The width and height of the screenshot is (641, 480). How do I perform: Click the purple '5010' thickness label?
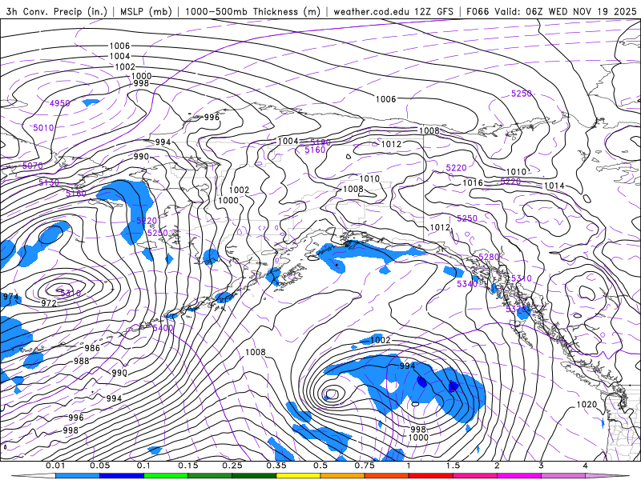(43, 128)
